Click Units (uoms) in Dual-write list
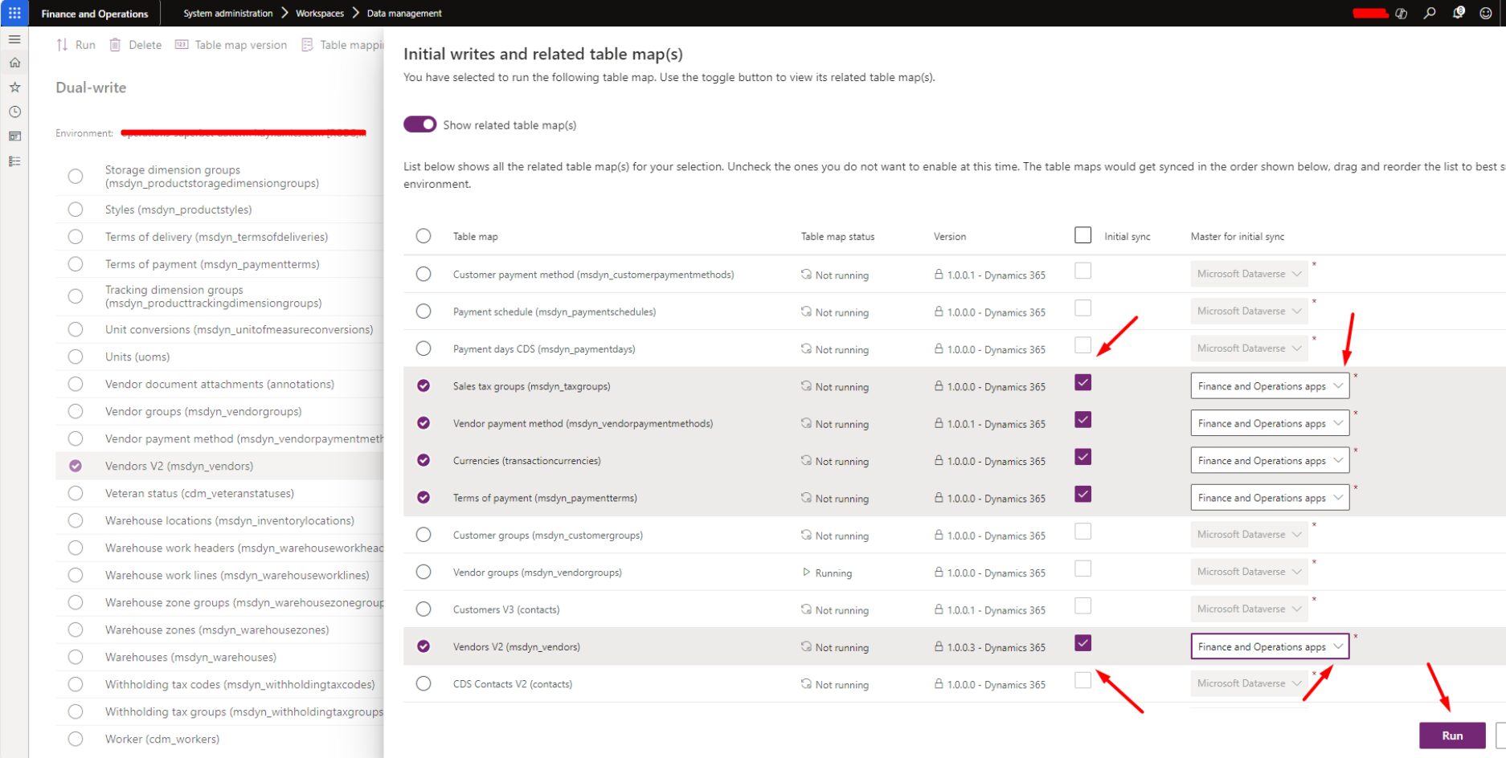The image size is (1506, 758). coord(137,357)
